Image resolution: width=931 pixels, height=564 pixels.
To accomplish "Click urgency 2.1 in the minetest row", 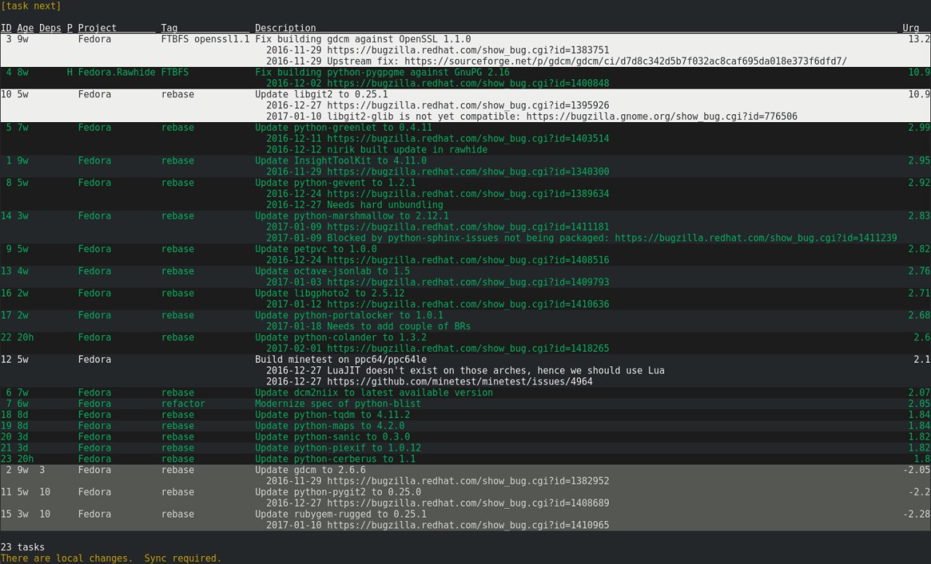I will pyautogui.click(x=922, y=360).
